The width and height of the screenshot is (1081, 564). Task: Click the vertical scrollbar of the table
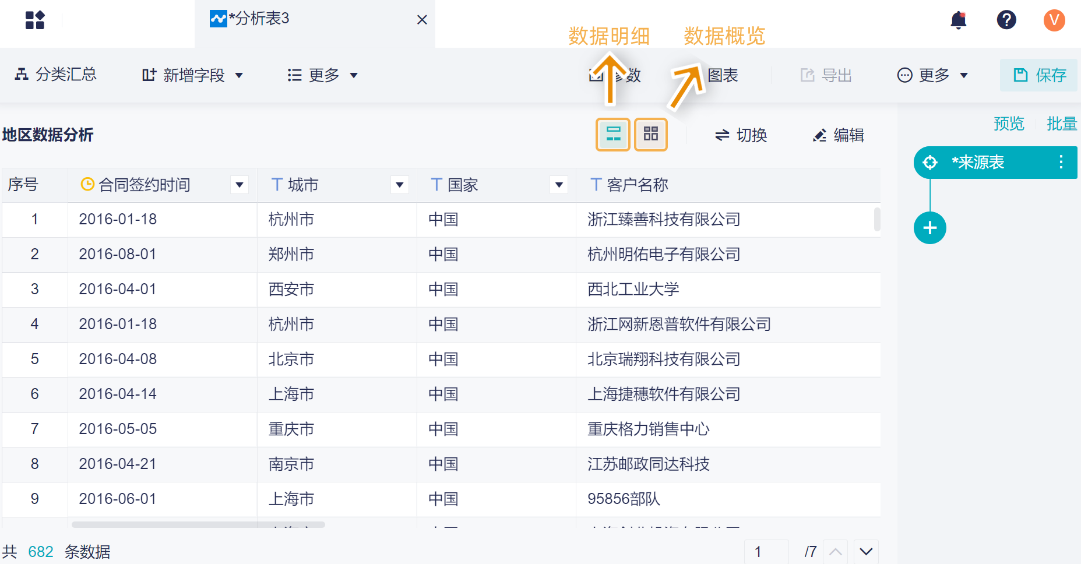tap(877, 220)
